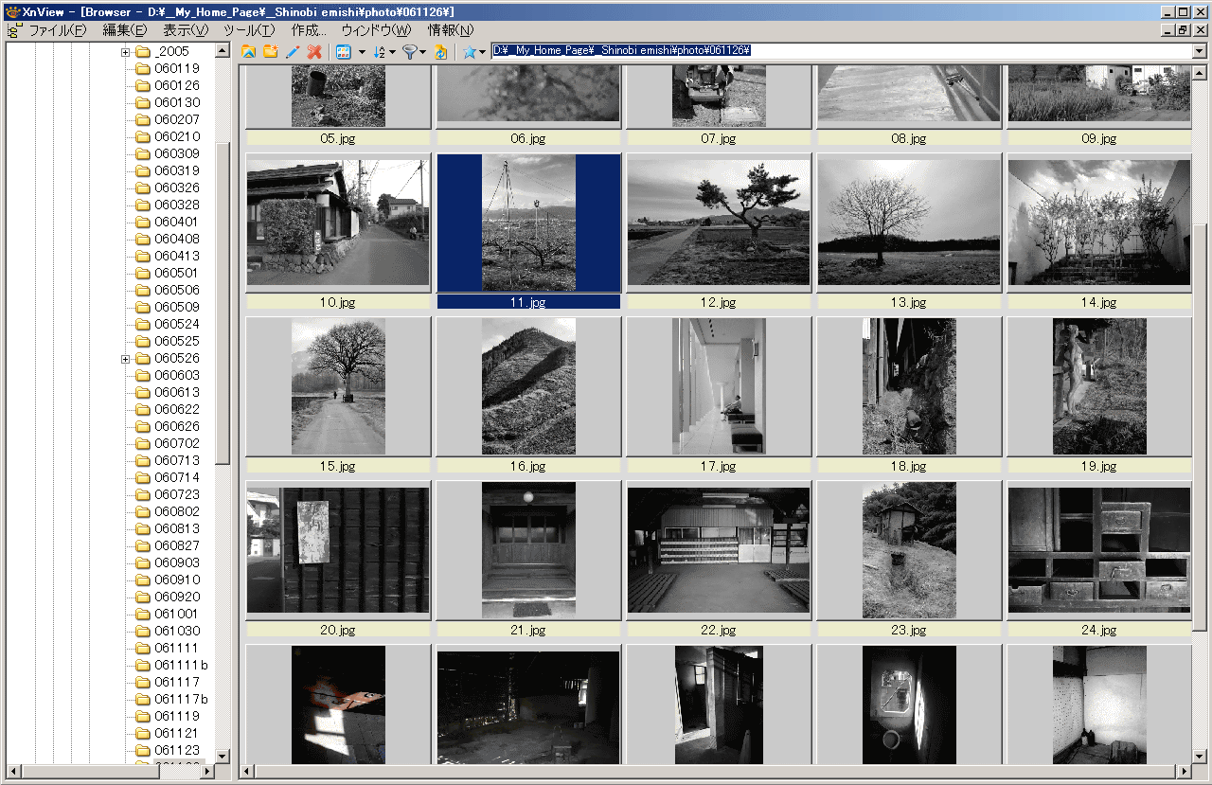This screenshot has height=785, width=1212.
Task: Open the ウィンドウ(W) menu
Action: [376, 29]
